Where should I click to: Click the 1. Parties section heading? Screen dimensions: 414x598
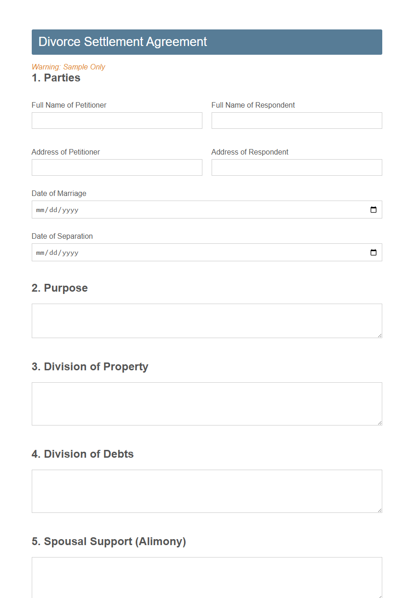[x=56, y=78]
